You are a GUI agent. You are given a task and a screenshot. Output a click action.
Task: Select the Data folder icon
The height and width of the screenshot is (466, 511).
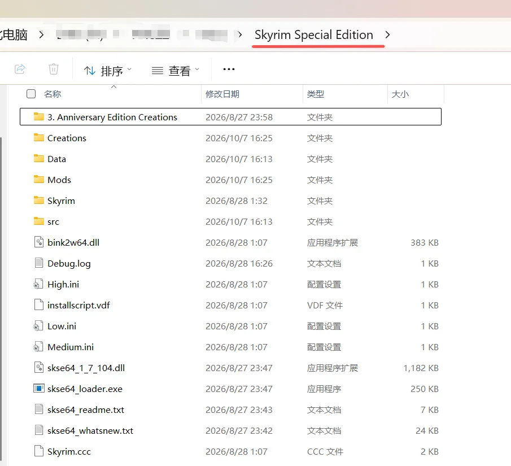[39, 158]
